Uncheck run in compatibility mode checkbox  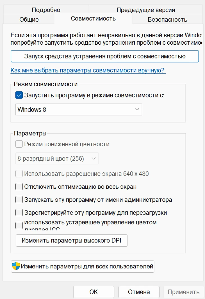point(19,95)
